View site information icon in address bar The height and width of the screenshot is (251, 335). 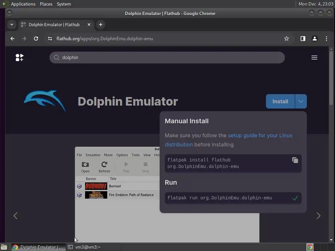(x=50, y=39)
